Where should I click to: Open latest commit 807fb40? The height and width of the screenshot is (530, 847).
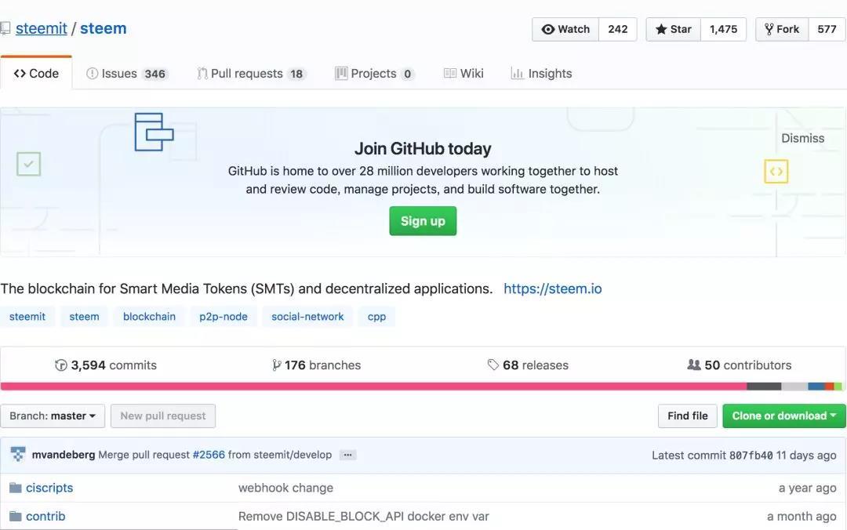point(751,456)
